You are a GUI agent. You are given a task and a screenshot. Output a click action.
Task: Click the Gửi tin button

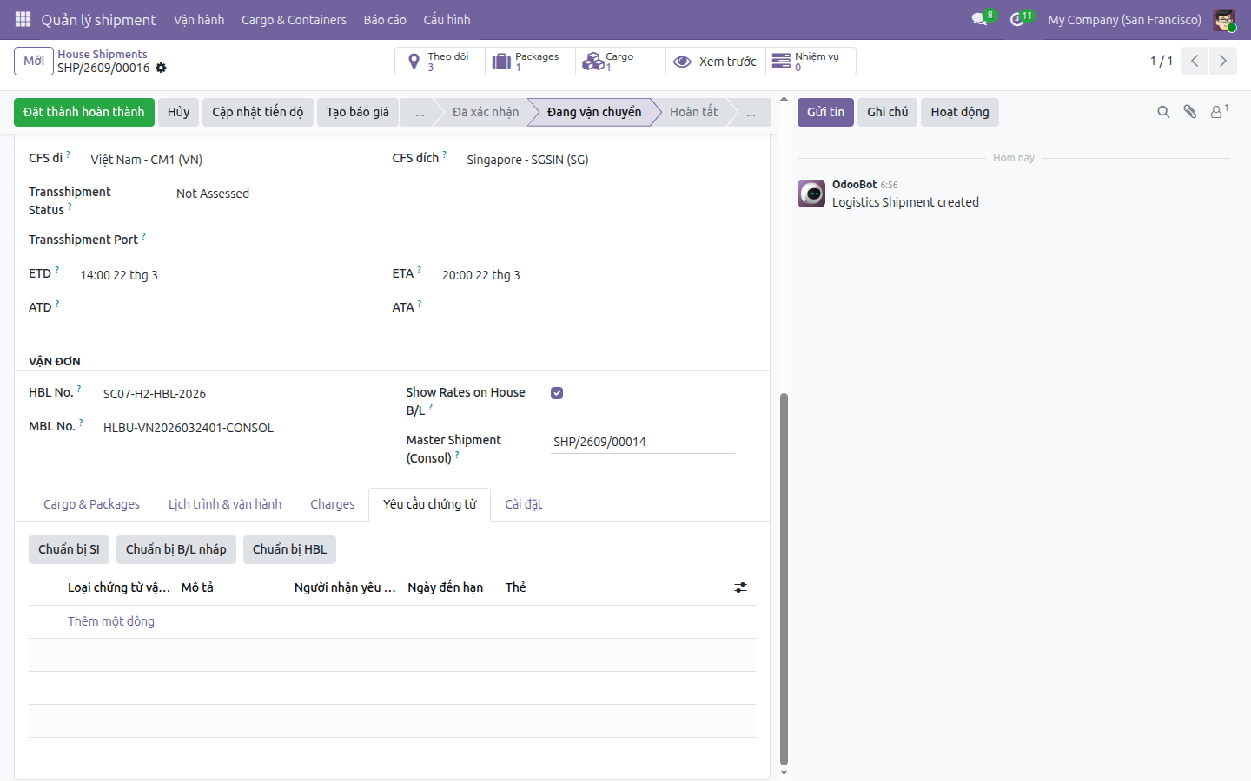[825, 113]
